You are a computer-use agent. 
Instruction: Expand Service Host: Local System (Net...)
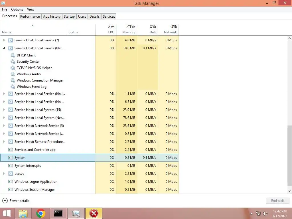[4, 118]
